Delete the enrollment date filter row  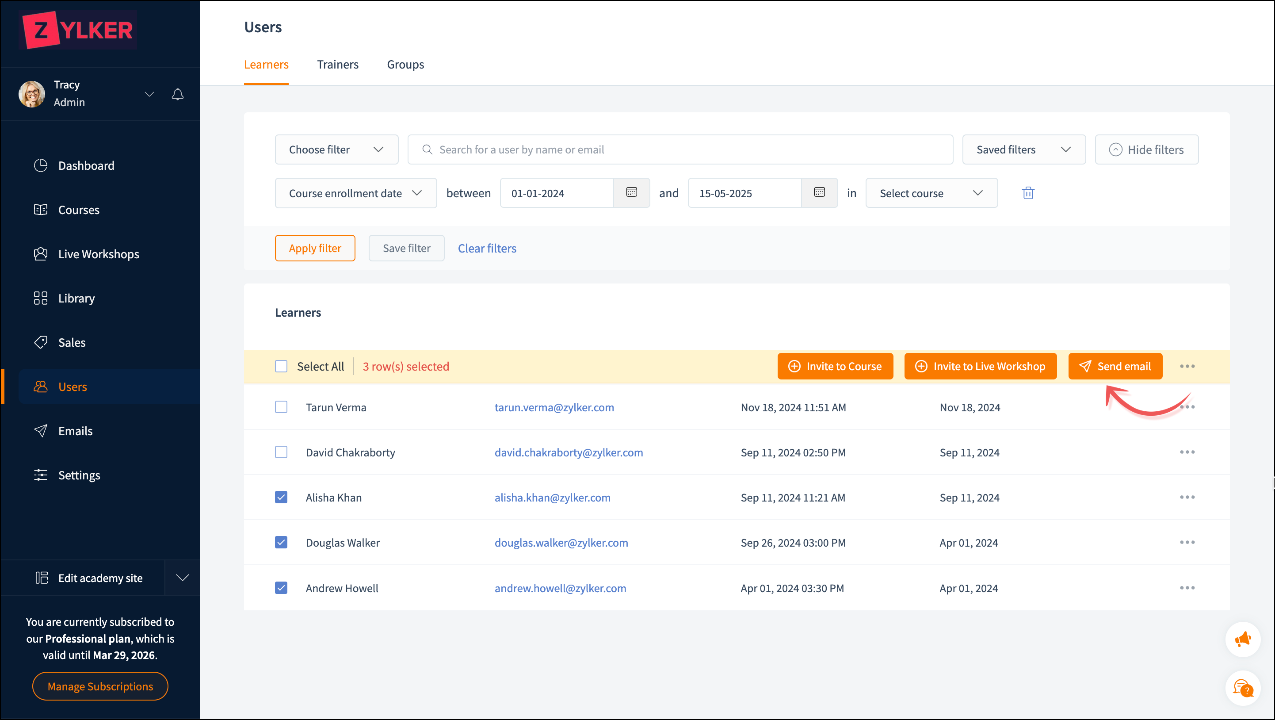click(x=1028, y=193)
